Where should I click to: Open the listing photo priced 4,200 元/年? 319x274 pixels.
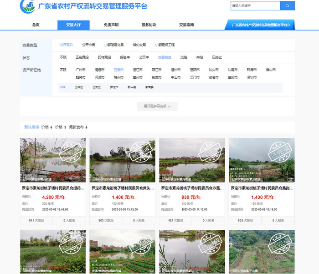pos(53,160)
